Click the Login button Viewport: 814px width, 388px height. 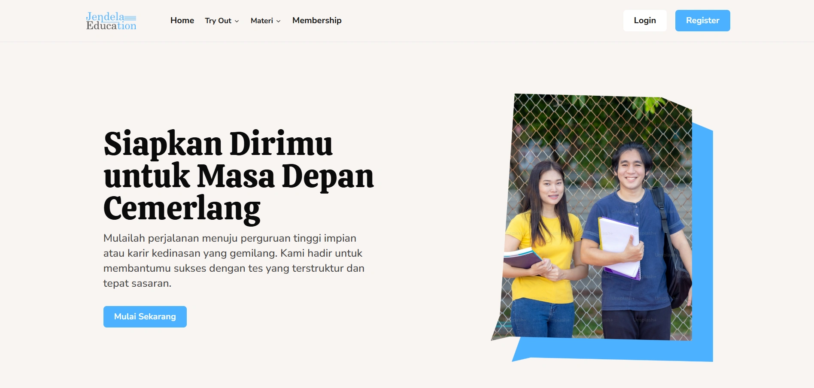tap(645, 21)
